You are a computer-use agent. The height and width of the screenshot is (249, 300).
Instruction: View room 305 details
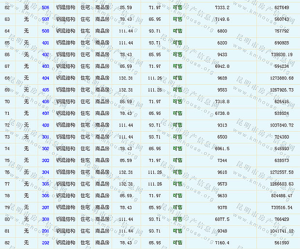point(45,184)
